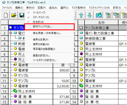This screenshot has height=105, width=127.
Task: Collapse the 電灯 tree node in row 2
Action: pyautogui.click(x=11, y=33)
